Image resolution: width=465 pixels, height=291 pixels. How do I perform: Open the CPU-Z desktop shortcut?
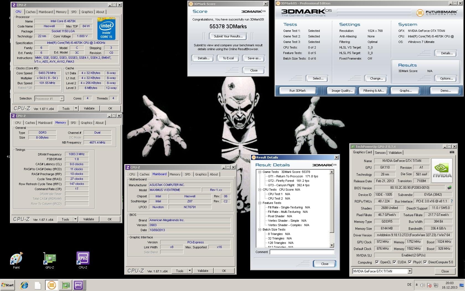click(83, 261)
